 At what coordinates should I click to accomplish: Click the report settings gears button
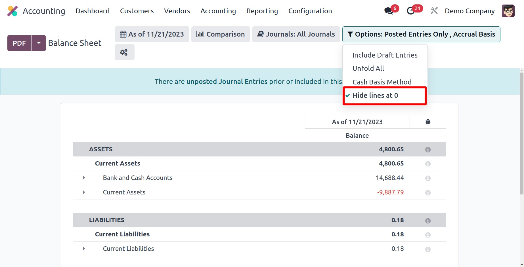(x=124, y=52)
